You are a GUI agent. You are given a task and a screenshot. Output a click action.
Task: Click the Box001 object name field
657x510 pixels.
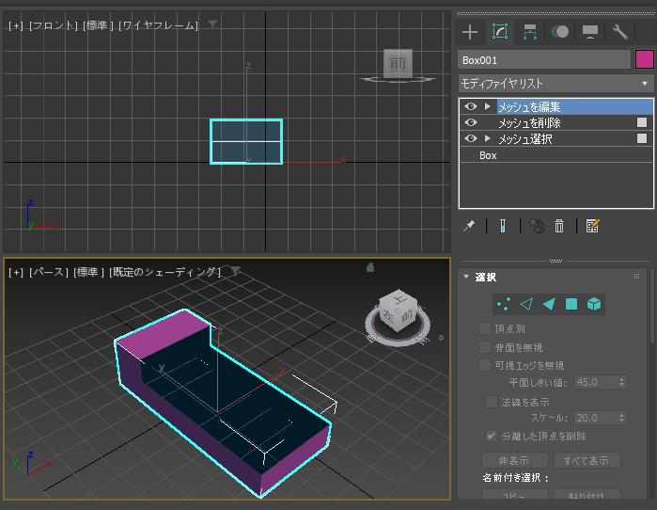click(x=544, y=60)
